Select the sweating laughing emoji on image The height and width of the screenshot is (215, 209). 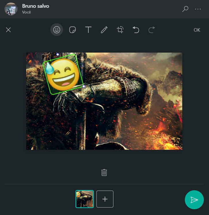point(62,74)
